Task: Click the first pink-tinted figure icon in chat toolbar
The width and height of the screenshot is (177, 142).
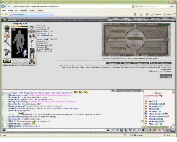Action: coord(150,130)
